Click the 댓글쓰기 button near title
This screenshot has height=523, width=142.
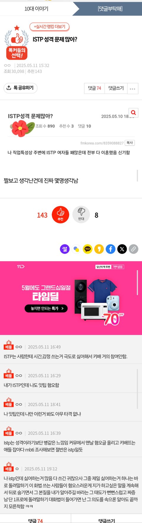(116, 88)
